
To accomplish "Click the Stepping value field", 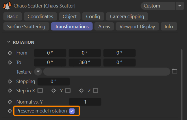I will 53,82.
